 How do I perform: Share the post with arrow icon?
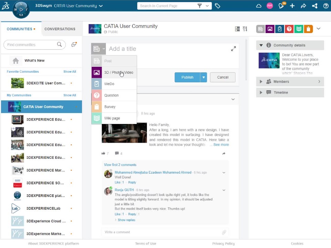[224, 153]
